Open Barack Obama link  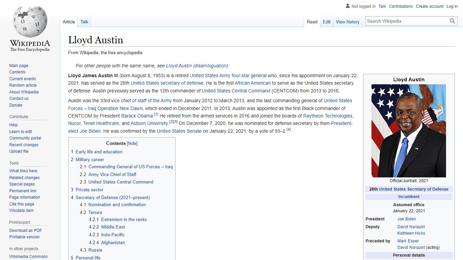pyautogui.click(x=137, y=116)
